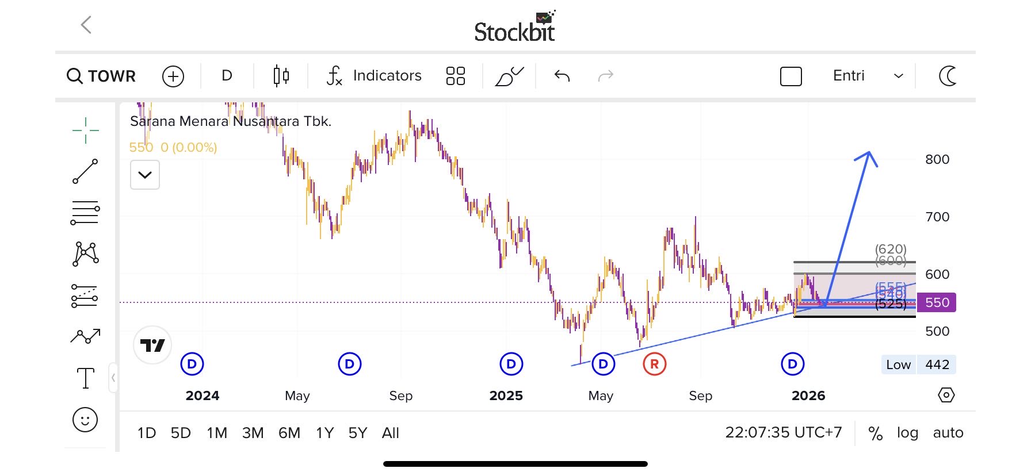
Task: Toggle the log scale option
Action: [907, 433]
